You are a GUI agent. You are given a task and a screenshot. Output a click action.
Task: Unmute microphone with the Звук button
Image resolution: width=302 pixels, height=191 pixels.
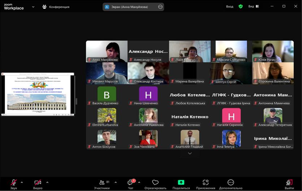click(14, 183)
